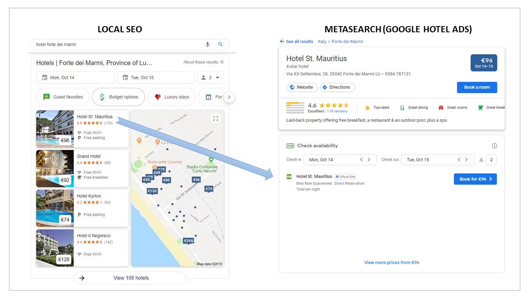Click the guest count box in Check availability
This screenshot has width=529, height=298.
pyautogui.click(x=491, y=160)
